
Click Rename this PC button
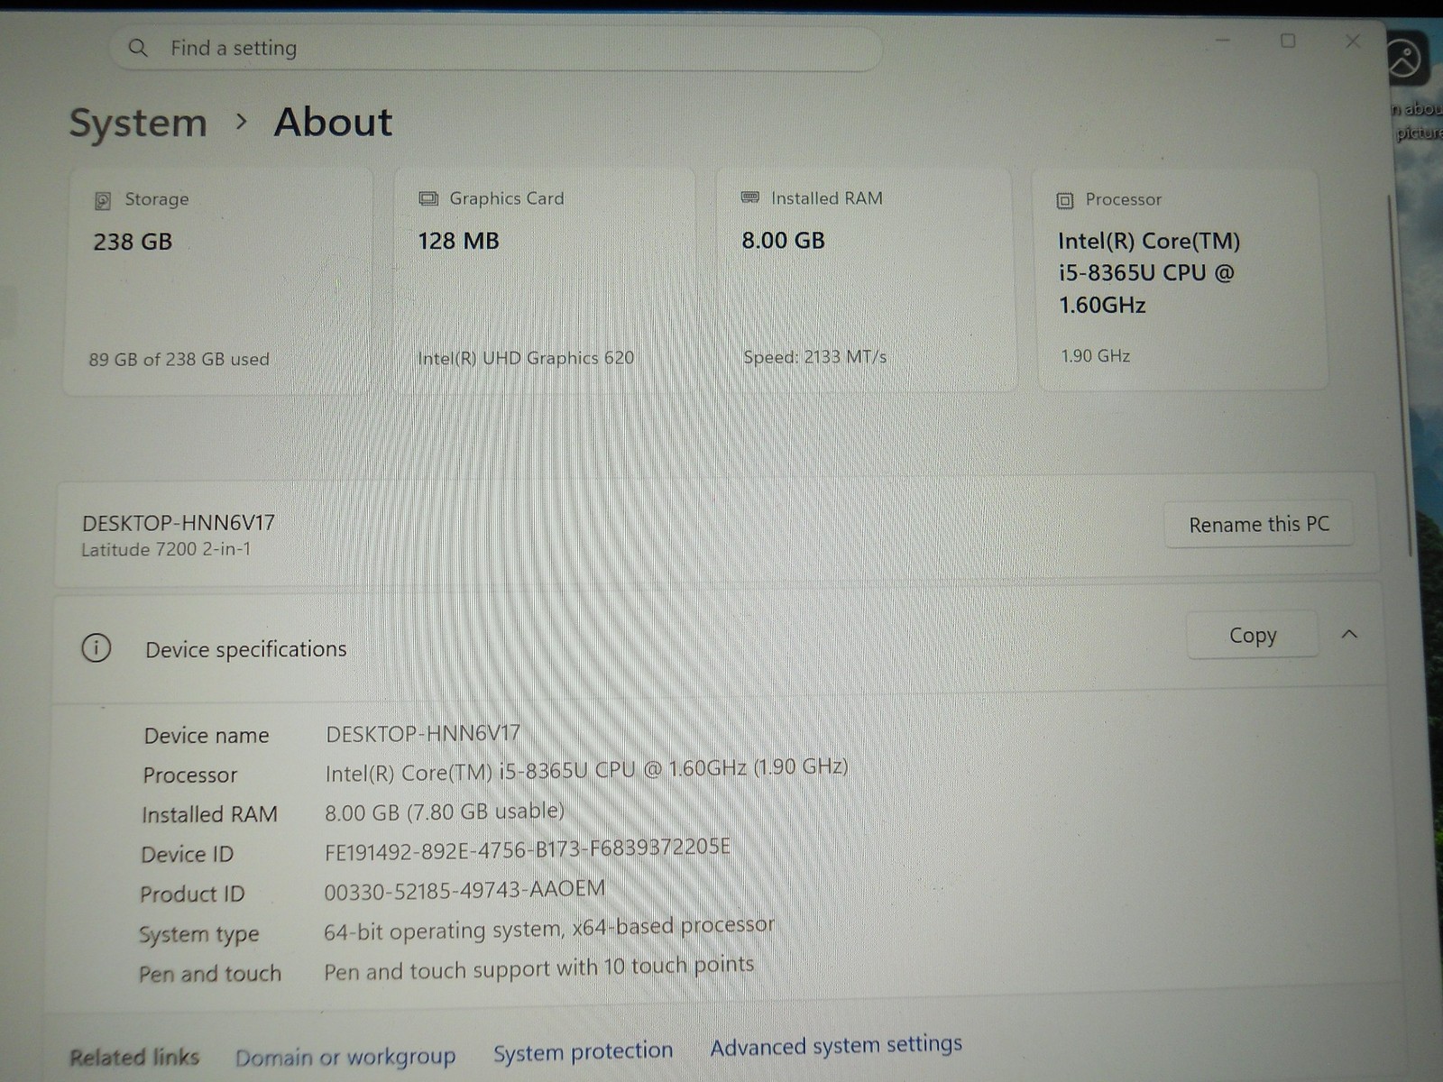(x=1259, y=525)
